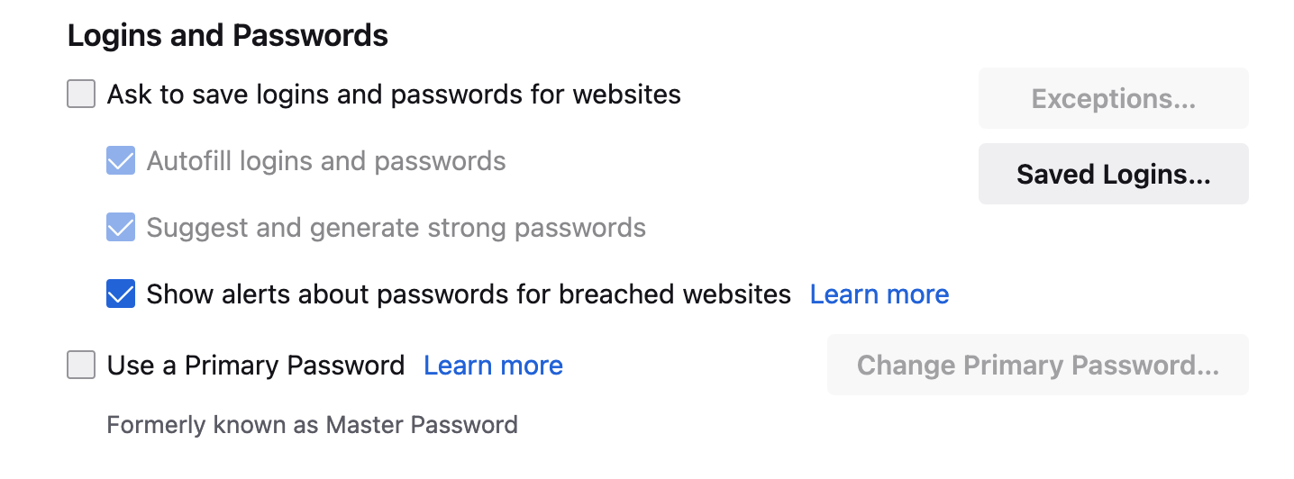
Task: Open 'Learn more' about breached website alerts
Action: [x=879, y=294]
